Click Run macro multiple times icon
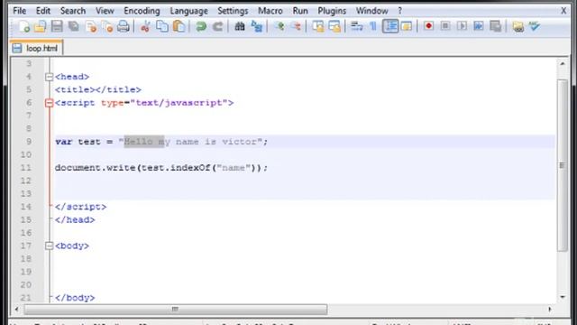The height and width of the screenshot is (325, 577). point(479,26)
